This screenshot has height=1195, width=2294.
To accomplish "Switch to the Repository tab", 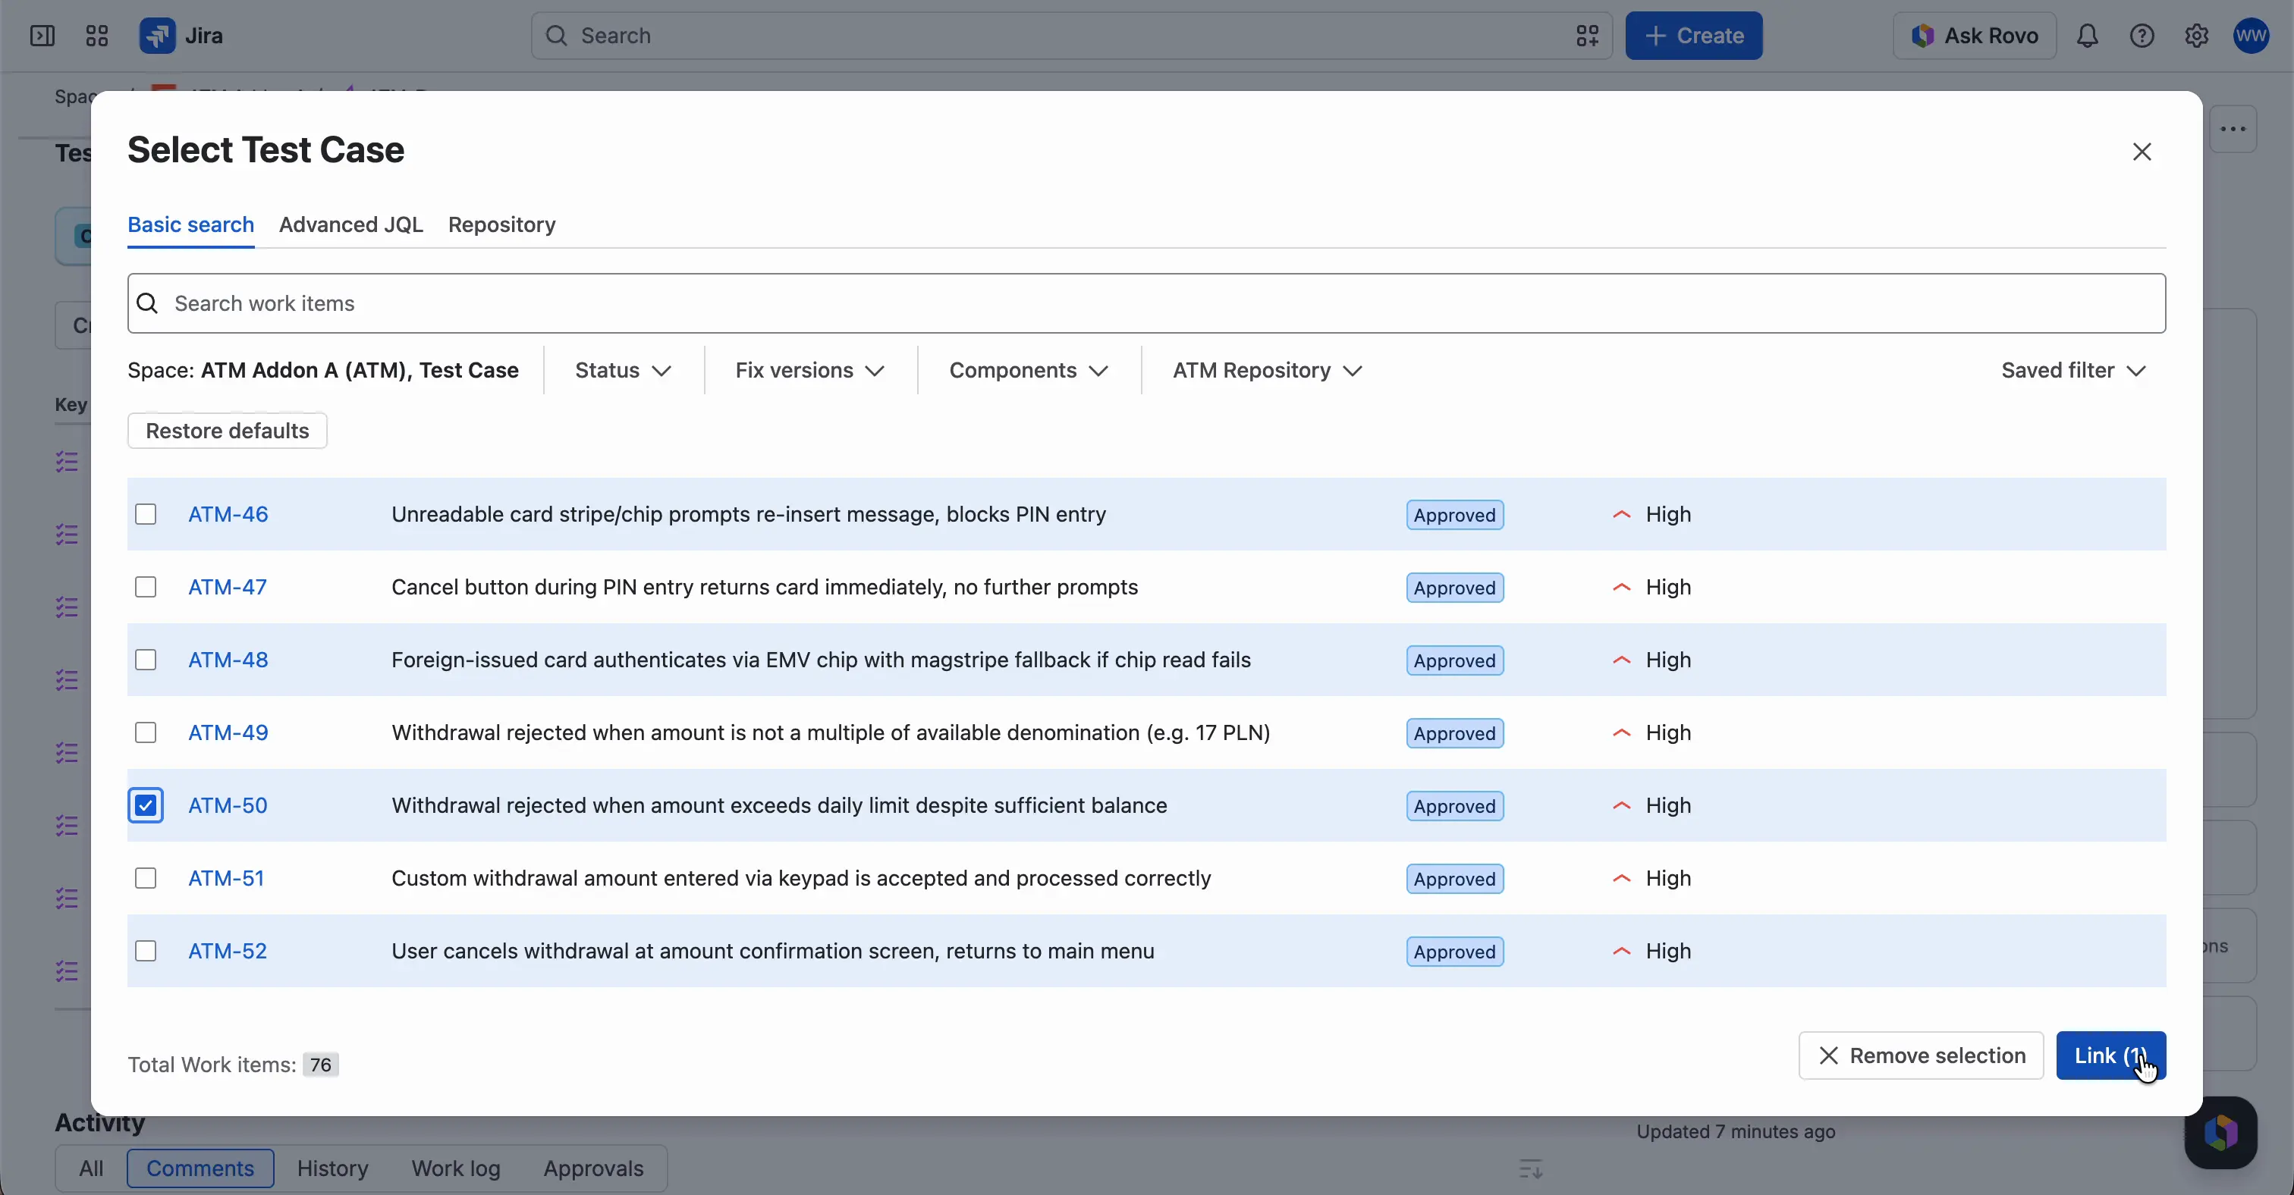I will [501, 225].
